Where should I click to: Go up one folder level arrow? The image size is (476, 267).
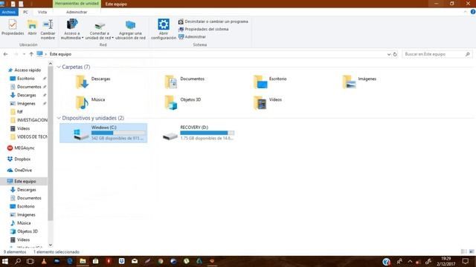point(31,54)
